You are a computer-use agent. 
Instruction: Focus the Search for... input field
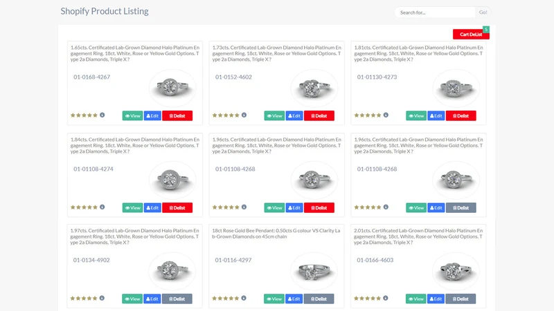(435, 12)
